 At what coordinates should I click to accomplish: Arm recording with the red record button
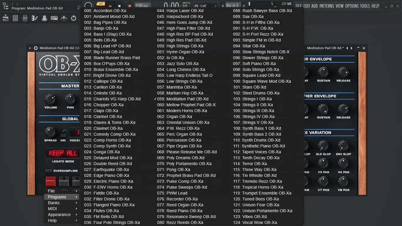point(129,6)
